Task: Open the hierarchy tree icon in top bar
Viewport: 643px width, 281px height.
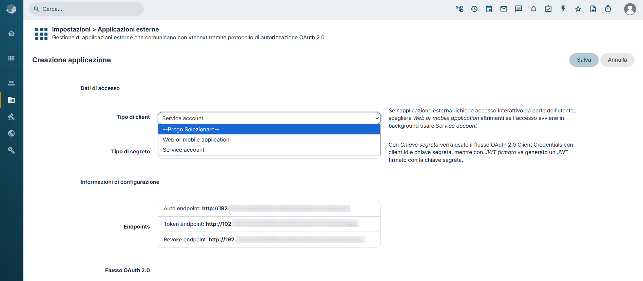Action: tap(459, 9)
